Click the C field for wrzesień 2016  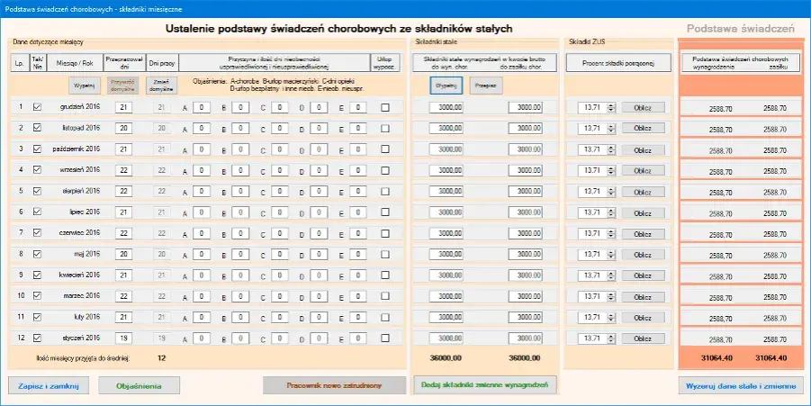pyautogui.click(x=279, y=171)
